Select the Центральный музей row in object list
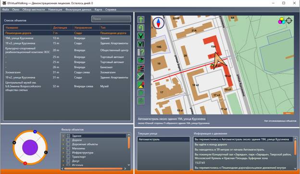 (x=67, y=86)
